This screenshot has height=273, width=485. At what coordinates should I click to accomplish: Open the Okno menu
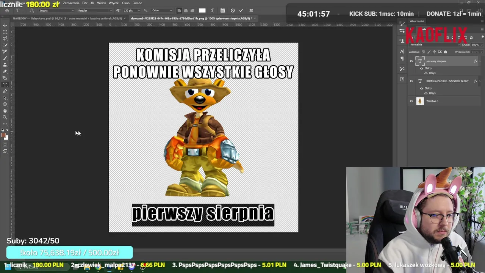tap(126, 3)
